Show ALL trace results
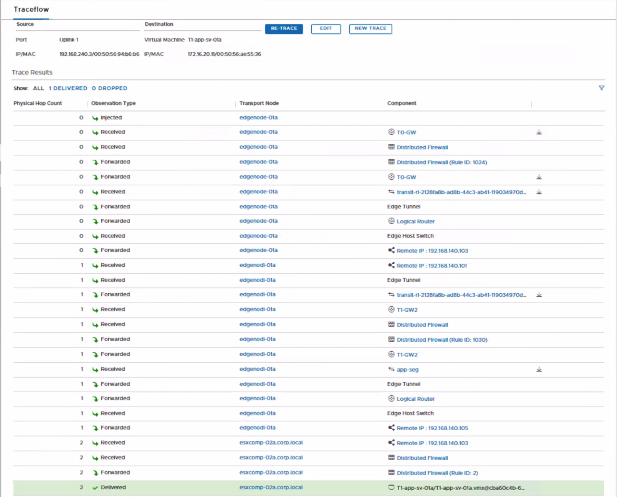This screenshot has height=497, width=617. point(38,88)
